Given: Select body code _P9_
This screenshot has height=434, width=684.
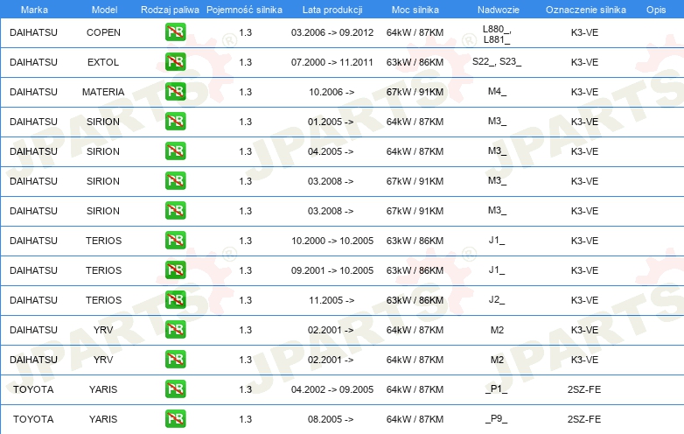Looking at the screenshot, I should (497, 418).
